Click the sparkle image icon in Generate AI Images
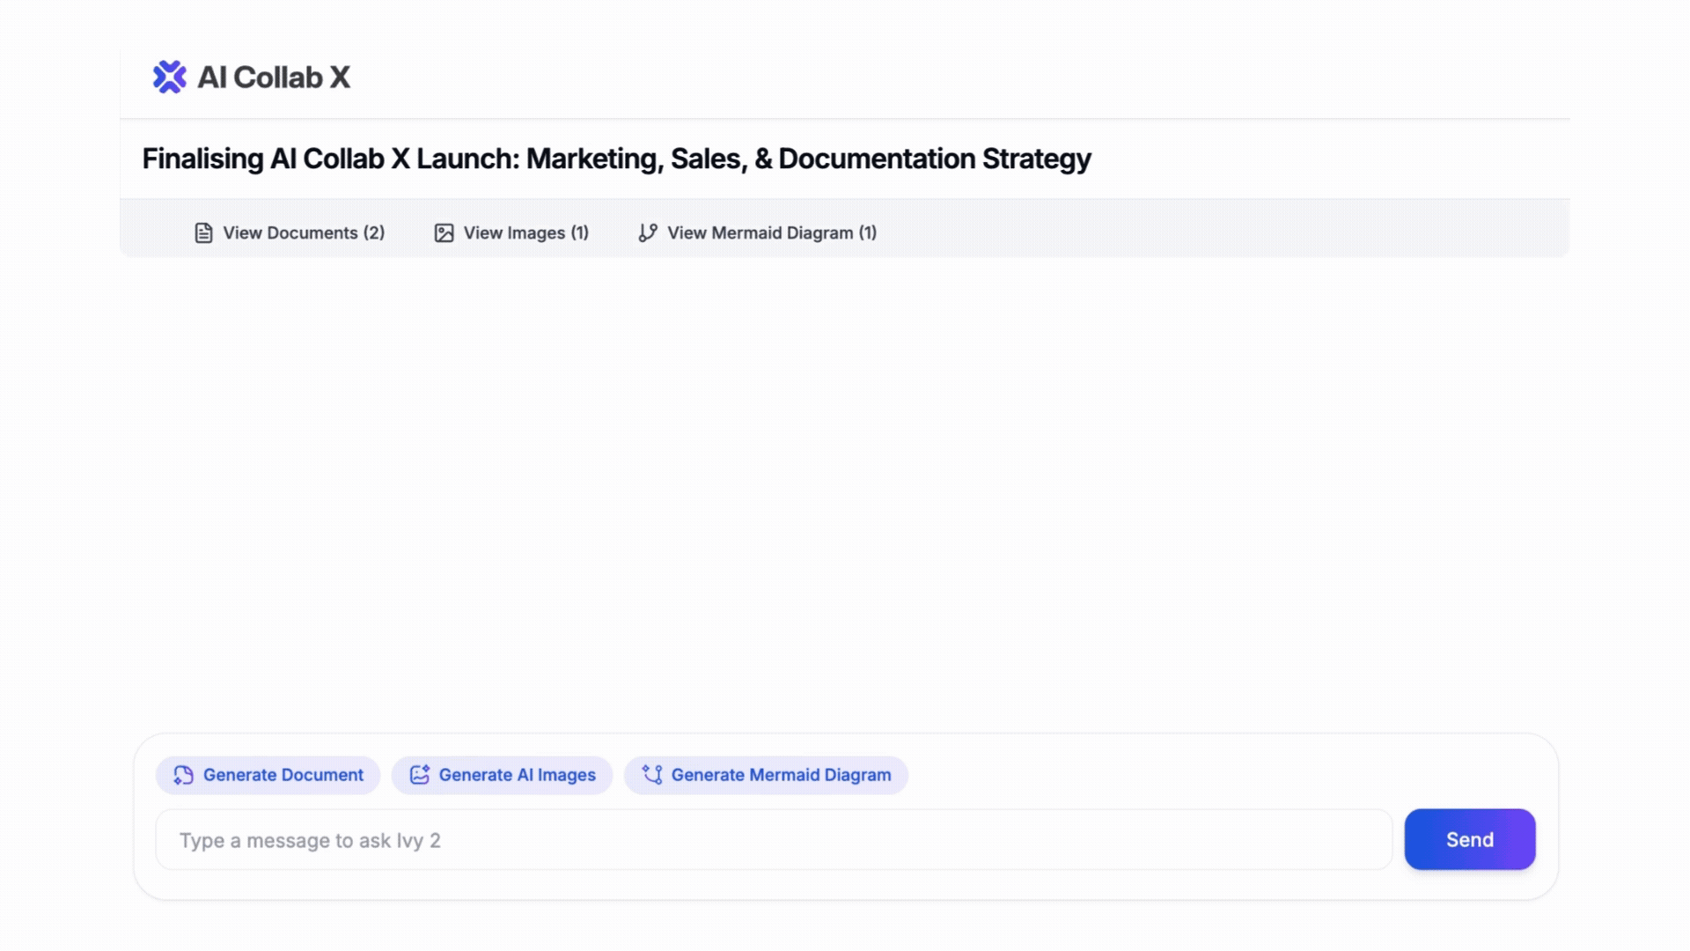The height and width of the screenshot is (951, 1690). 419,775
